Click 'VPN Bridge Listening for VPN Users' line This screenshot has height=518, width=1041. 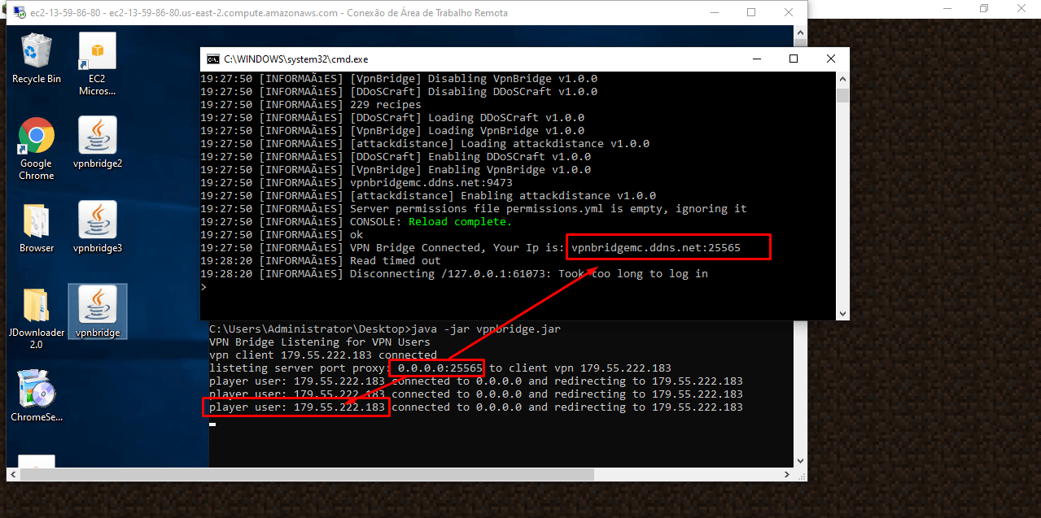pos(320,342)
